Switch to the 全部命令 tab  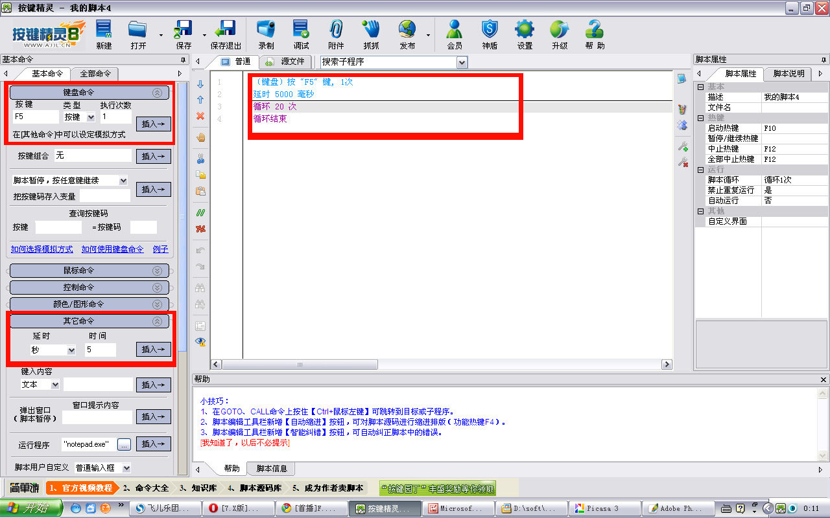pyautogui.click(x=95, y=74)
